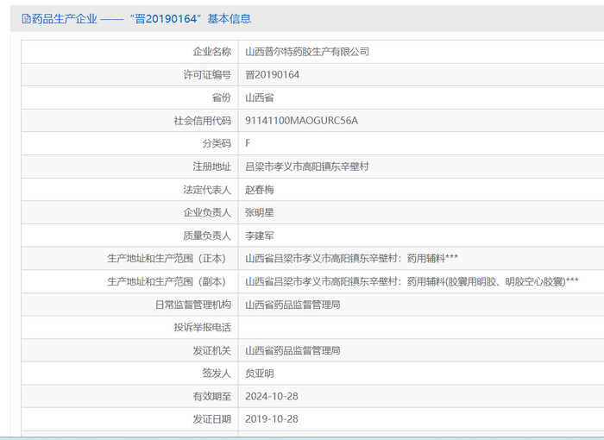Select 山西省药品监督管理局 in 日常监督管理机构 row

[x=293, y=305]
